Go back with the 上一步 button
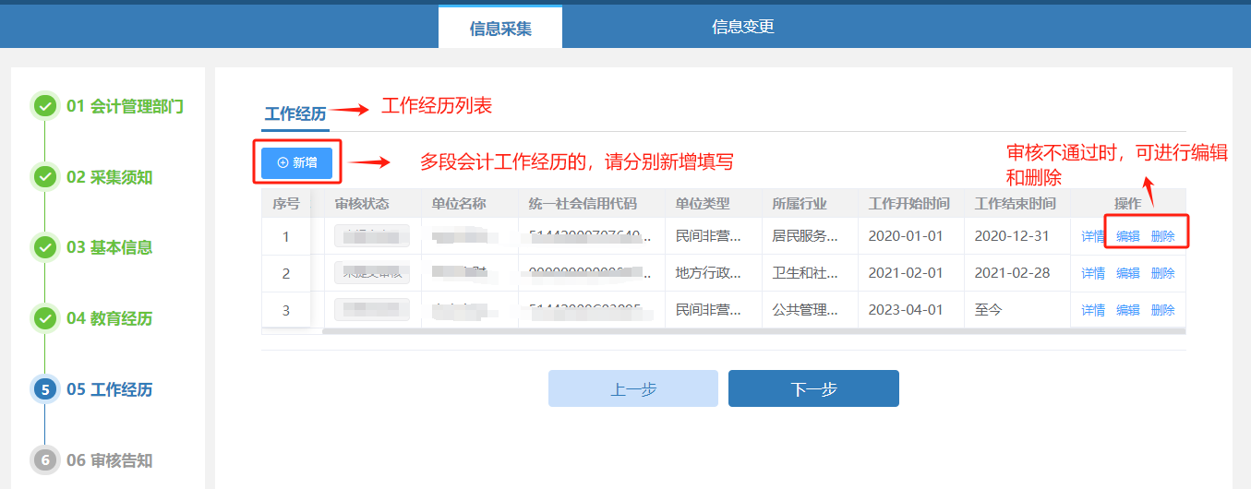 [x=632, y=388]
